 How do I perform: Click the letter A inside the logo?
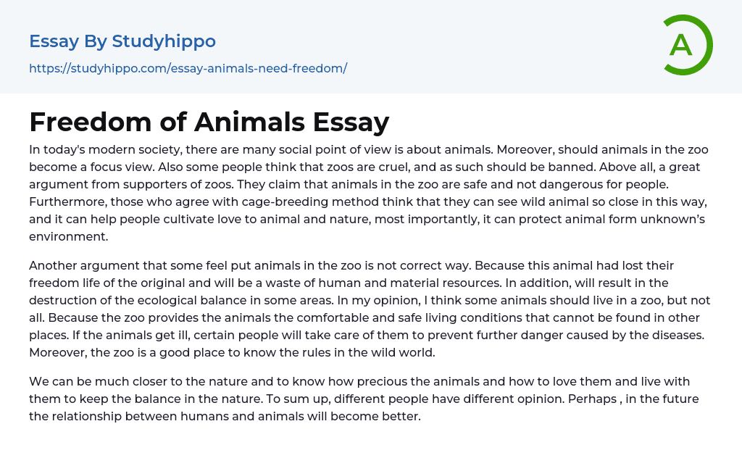(681, 46)
